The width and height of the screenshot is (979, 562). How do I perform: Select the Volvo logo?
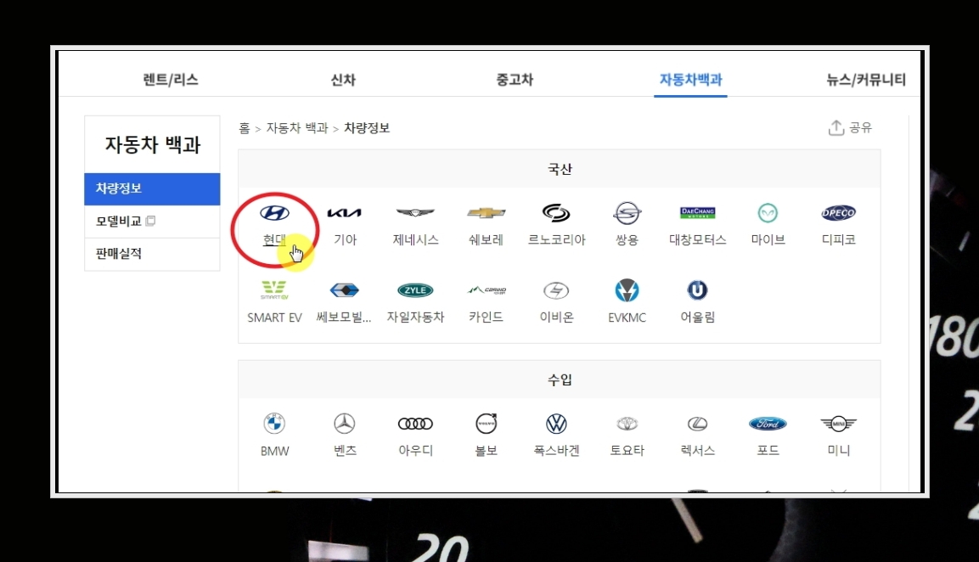486,424
